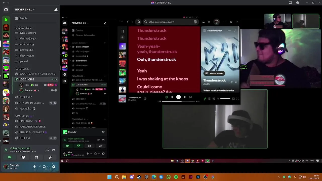Open WhatsApp from the Windows taskbar
Image resolution: width=322 pixels, height=181 pixels.
click(x=169, y=177)
